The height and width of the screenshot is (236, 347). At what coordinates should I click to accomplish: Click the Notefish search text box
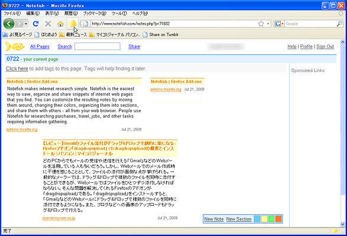click(x=98, y=47)
